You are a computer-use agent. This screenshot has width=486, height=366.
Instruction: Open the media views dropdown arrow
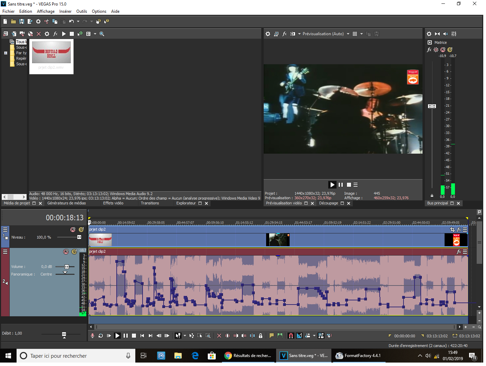coord(95,34)
